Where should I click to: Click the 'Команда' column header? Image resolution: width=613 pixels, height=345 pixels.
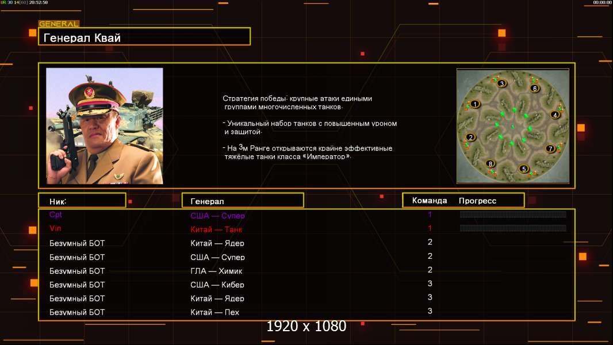(x=429, y=201)
